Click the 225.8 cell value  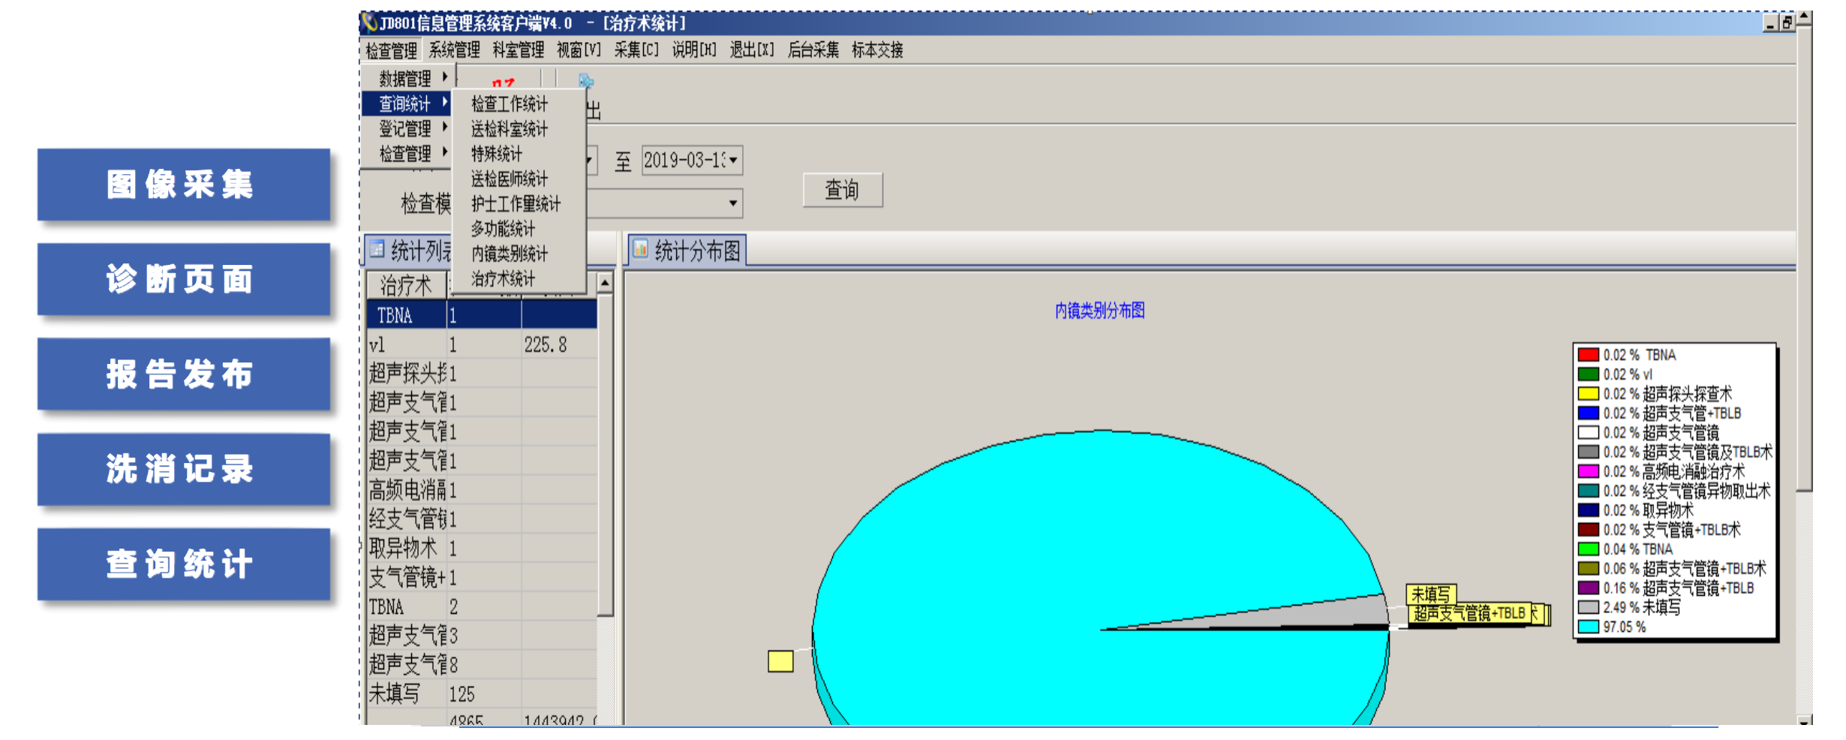coord(546,344)
